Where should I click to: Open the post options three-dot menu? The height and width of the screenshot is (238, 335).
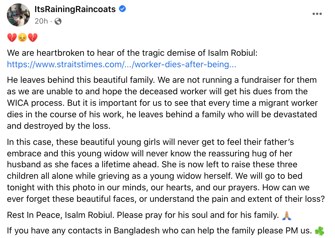(x=317, y=14)
